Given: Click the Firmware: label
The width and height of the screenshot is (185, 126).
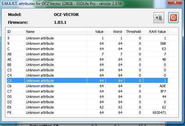Looking at the screenshot, I should click(x=18, y=22).
